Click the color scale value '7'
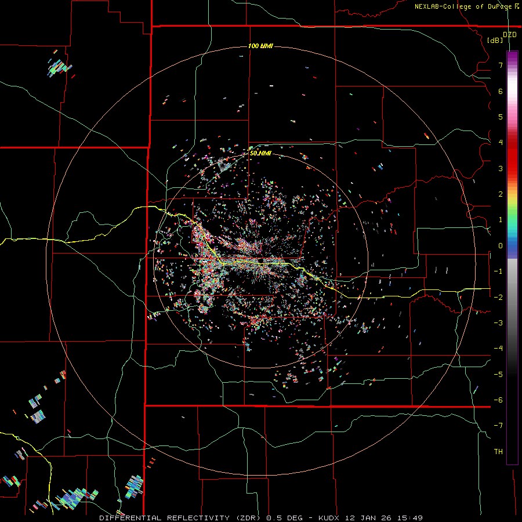Viewport: 522px width, 522px height. coord(501,65)
